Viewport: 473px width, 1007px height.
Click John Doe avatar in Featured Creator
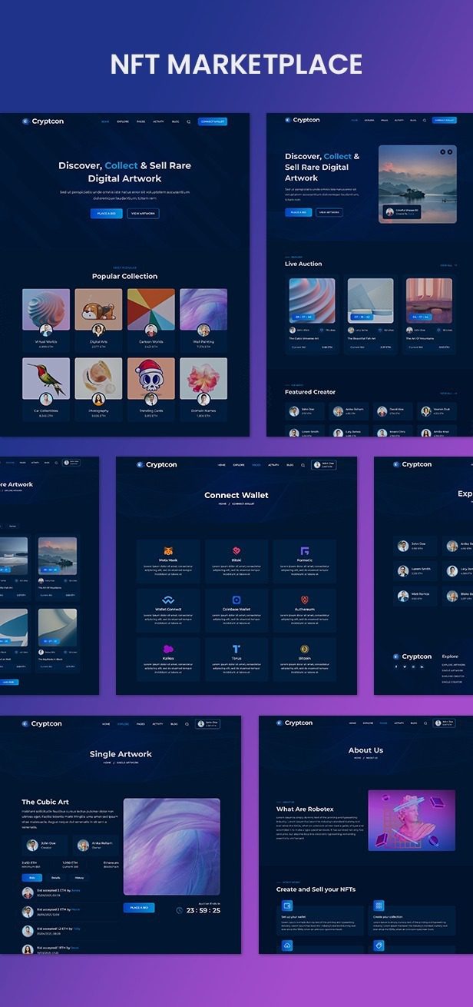point(294,411)
